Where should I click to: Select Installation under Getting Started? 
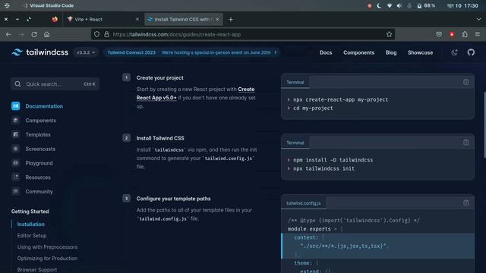[30, 224]
